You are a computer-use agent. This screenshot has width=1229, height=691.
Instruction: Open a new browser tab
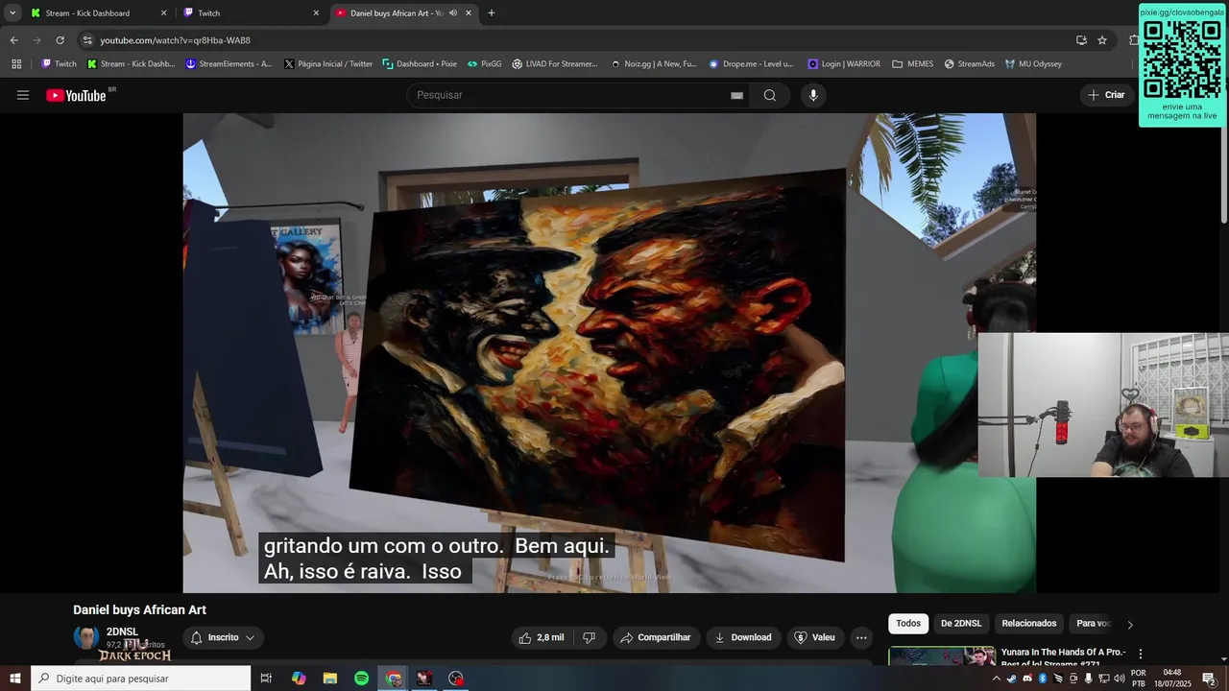point(492,13)
